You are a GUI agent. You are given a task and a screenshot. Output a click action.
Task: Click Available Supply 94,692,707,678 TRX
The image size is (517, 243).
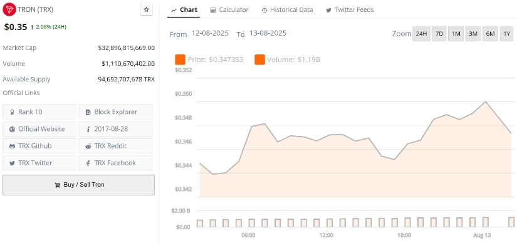(127, 79)
